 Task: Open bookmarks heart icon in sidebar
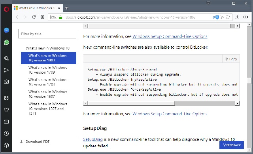[x=6, y=110]
